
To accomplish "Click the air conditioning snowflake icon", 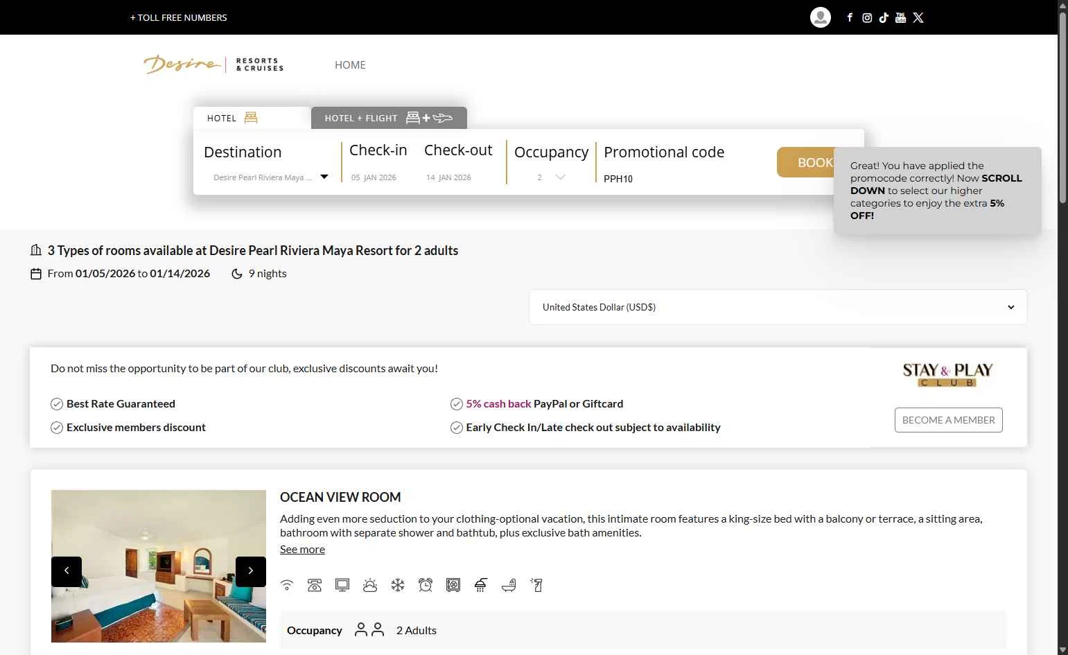I will pos(398,585).
